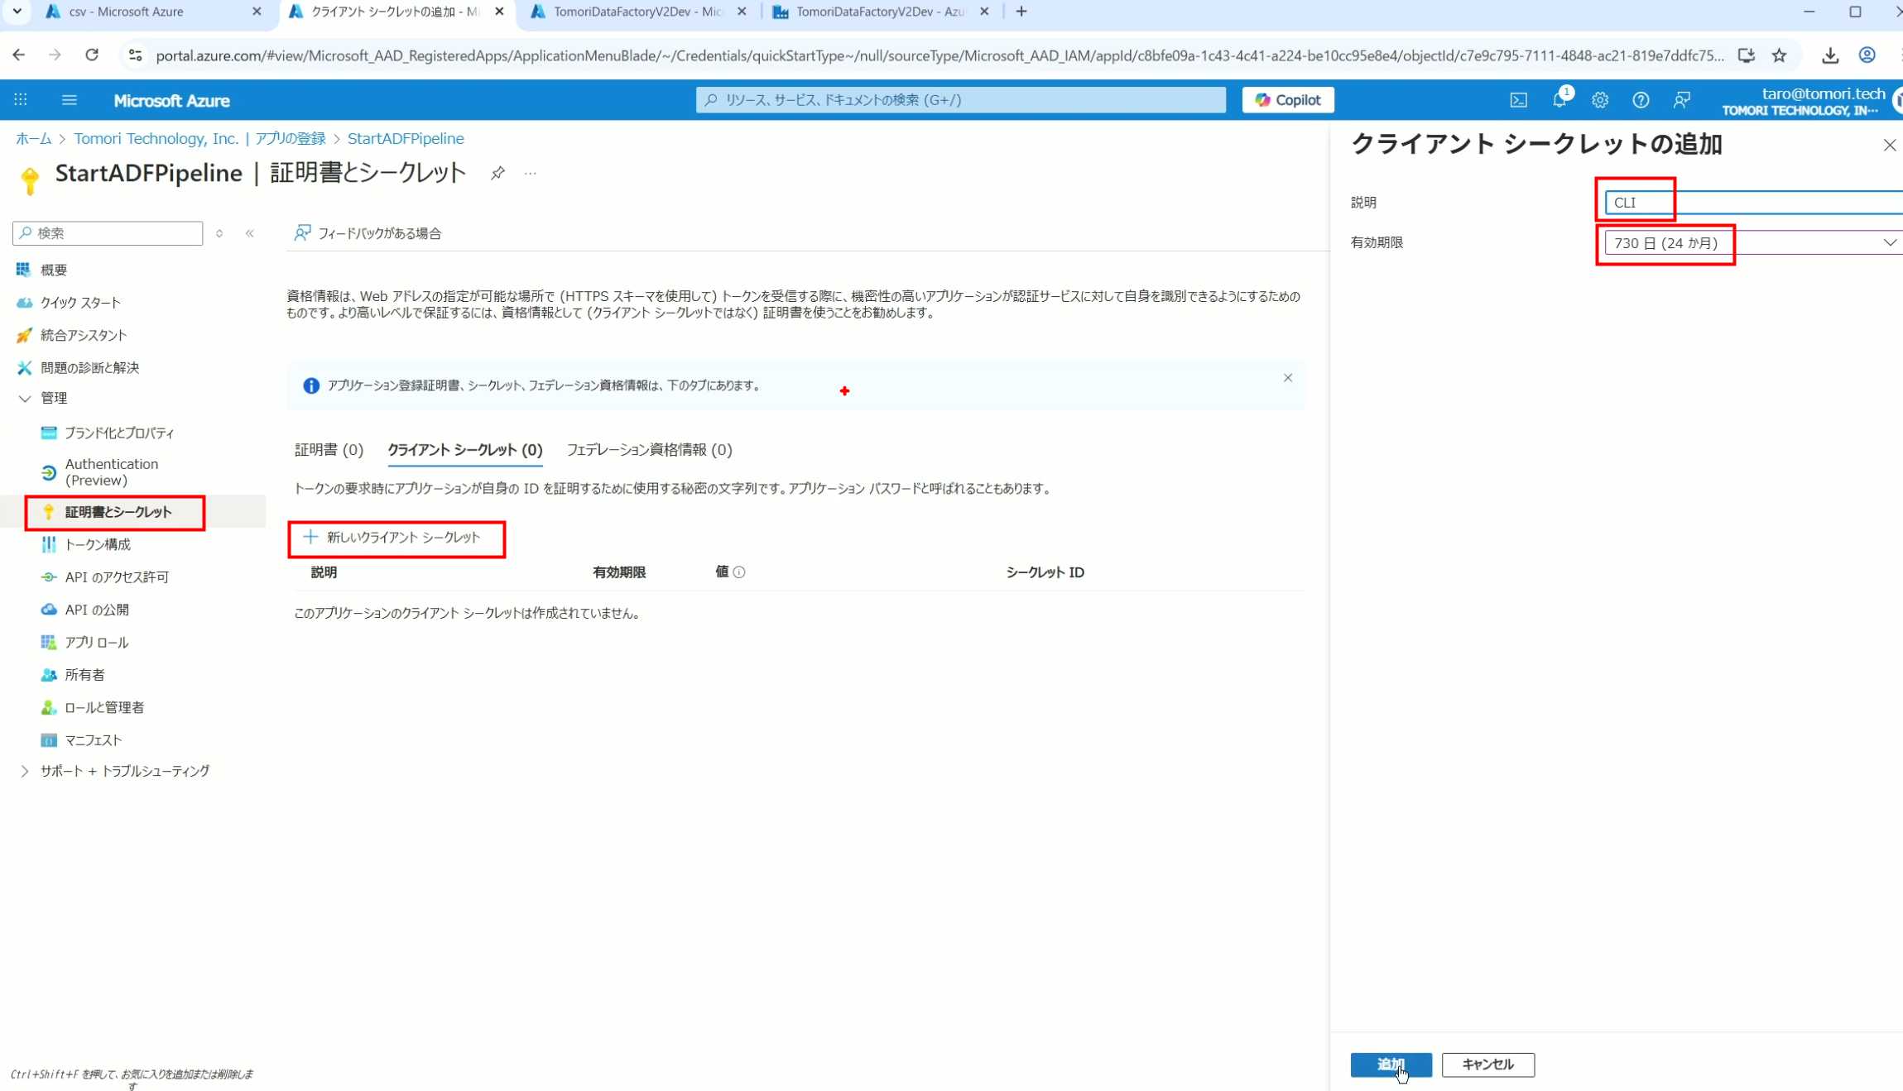This screenshot has width=1903, height=1091.
Task: Switch to 証明書 (0) tab
Action: 329,450
